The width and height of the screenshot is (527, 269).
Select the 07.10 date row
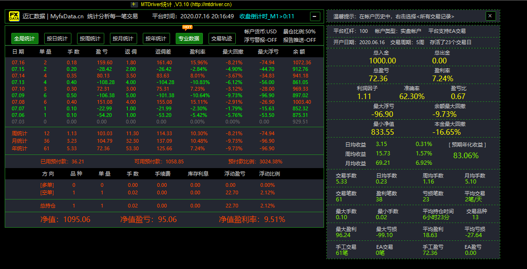point(164,89)
